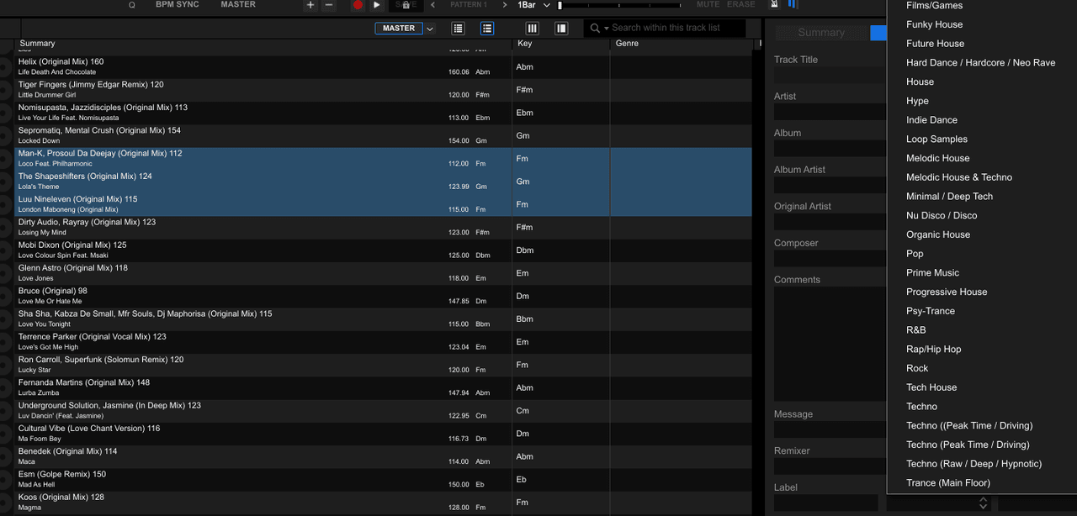Go to previous pattern with left arrow
The image size is (1077, 516).
click(x=432, y=5)
